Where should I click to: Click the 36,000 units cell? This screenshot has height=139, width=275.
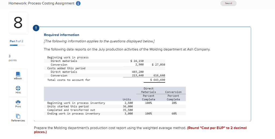[128, 106]
